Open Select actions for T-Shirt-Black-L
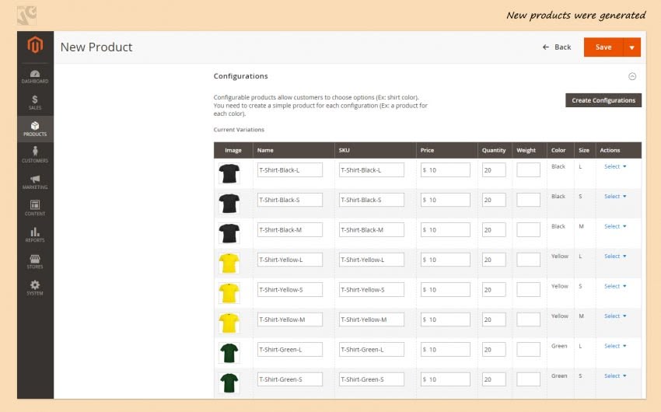 pos(615,166)
